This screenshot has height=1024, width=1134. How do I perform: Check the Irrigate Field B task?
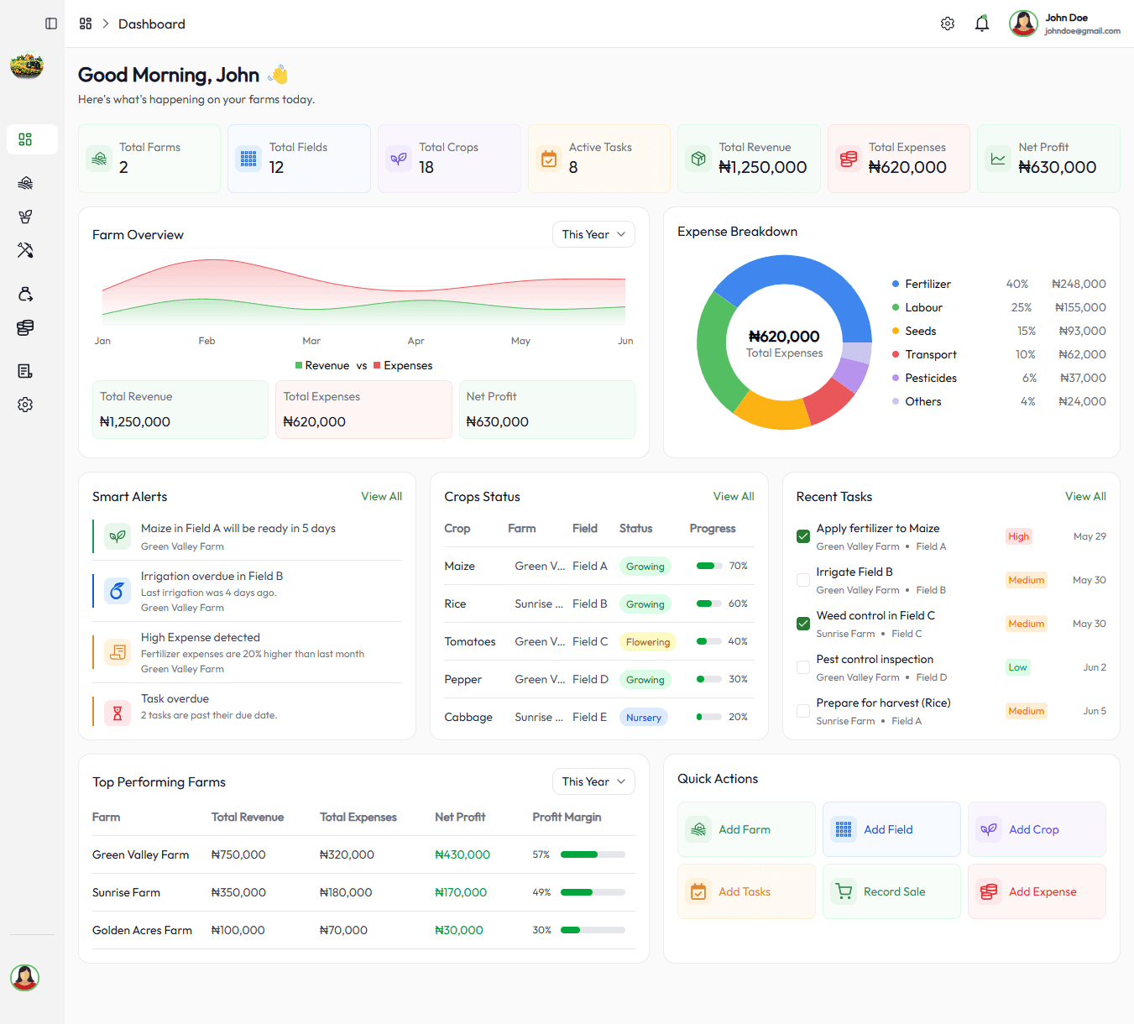tap(803, 580)
